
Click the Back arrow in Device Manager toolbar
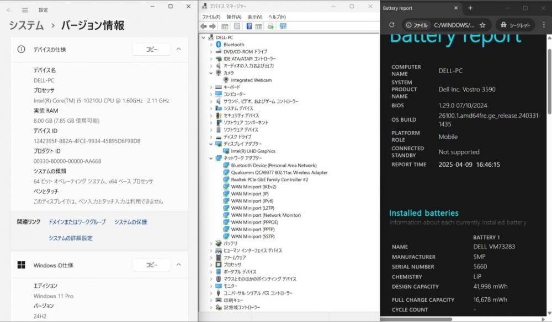coord(204,26)
